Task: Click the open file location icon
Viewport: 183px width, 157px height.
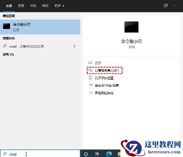Action: pyautogui.click(x=90, y=78)
